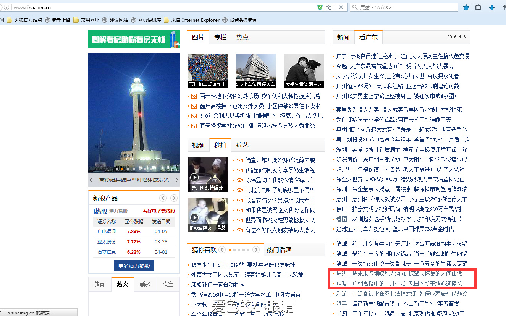The width and height of the screenshot is (506, 316).
Task: Open the 热门话题 tab
Action: coord(279,250)
